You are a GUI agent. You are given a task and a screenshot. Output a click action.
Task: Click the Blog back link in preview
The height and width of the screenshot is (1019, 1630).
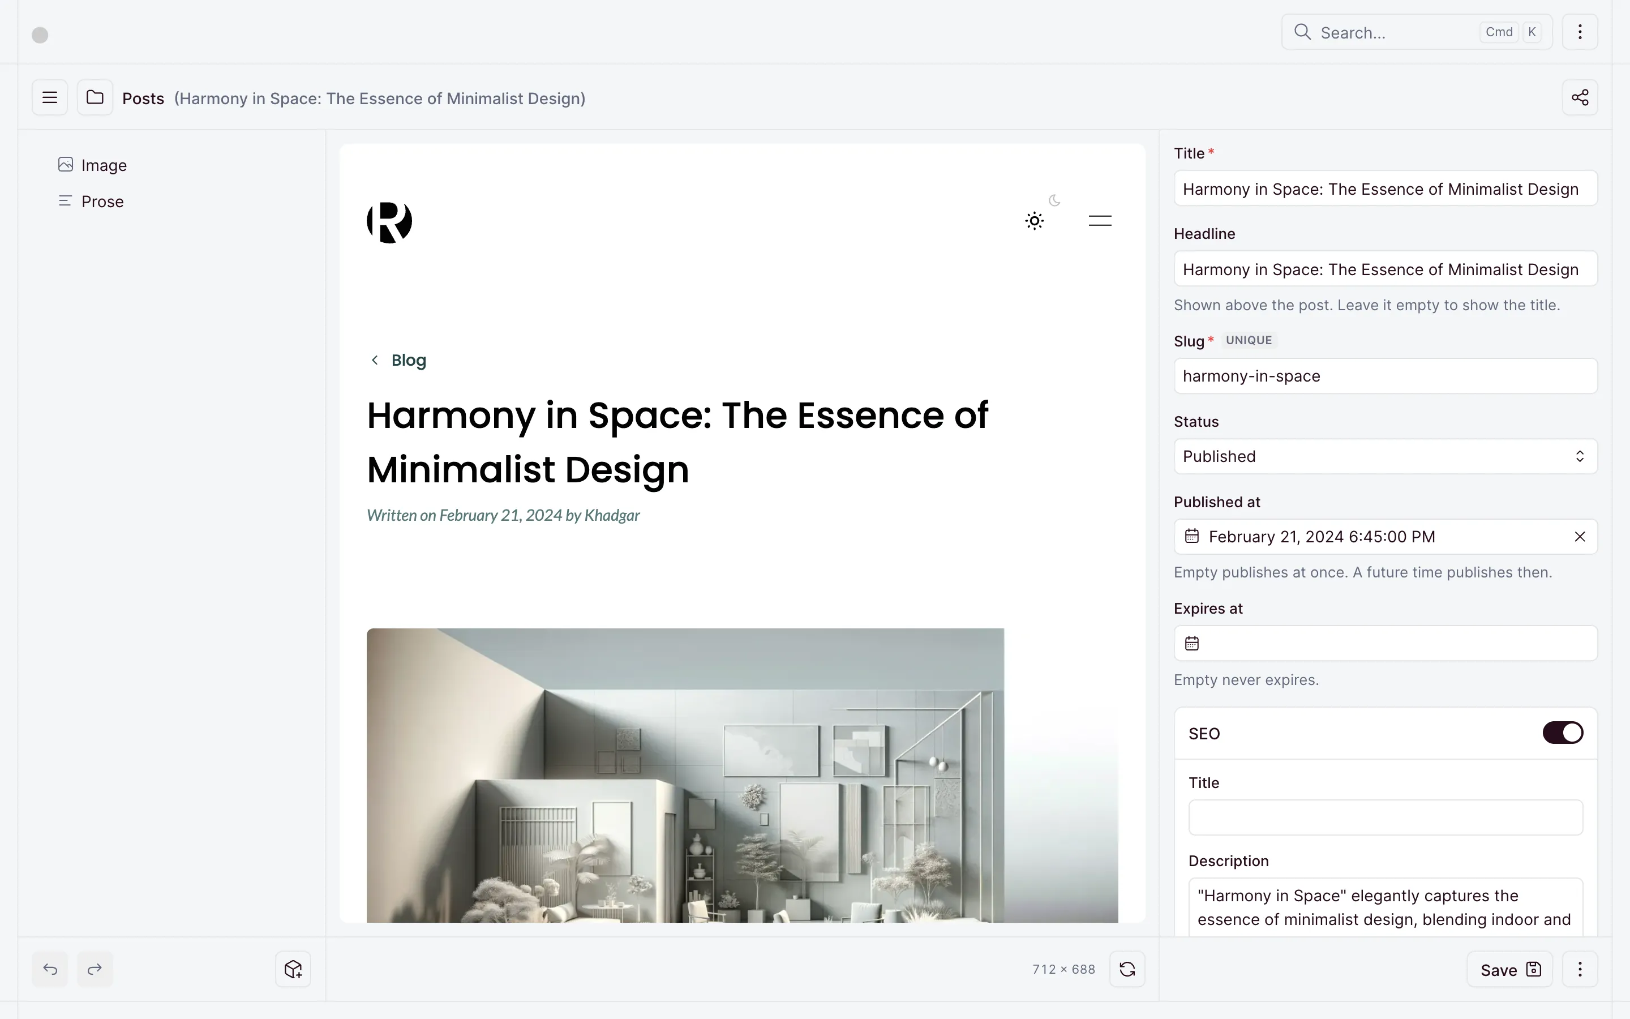point(409,360)
